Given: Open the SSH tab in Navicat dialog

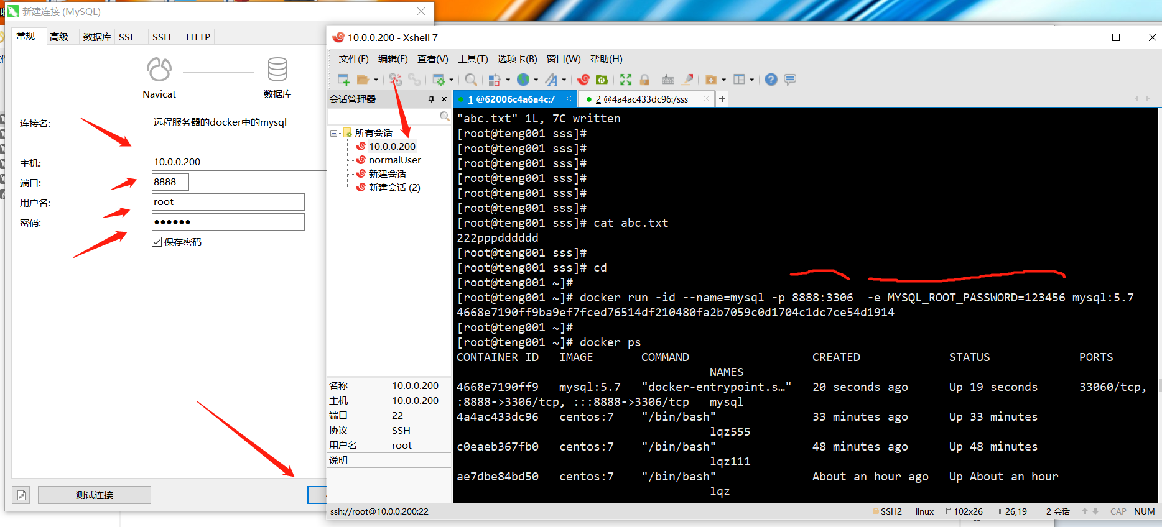Looking at the screenshot, I should [162, 37].
